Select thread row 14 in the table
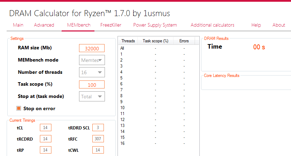 pyautogui.click(x=158, y=131)
